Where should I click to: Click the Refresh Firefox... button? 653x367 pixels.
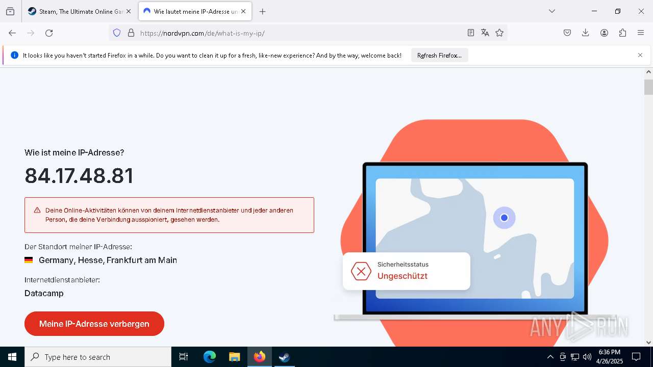coord(439,55)
